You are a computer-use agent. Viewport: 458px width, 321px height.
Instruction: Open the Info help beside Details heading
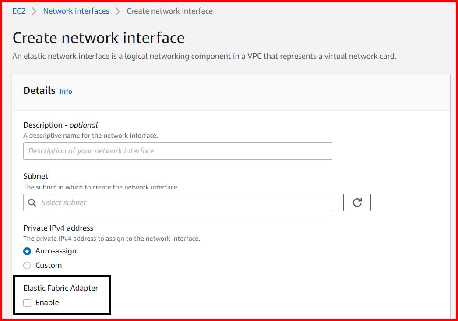pyautogui.click(x=66, y=92)
